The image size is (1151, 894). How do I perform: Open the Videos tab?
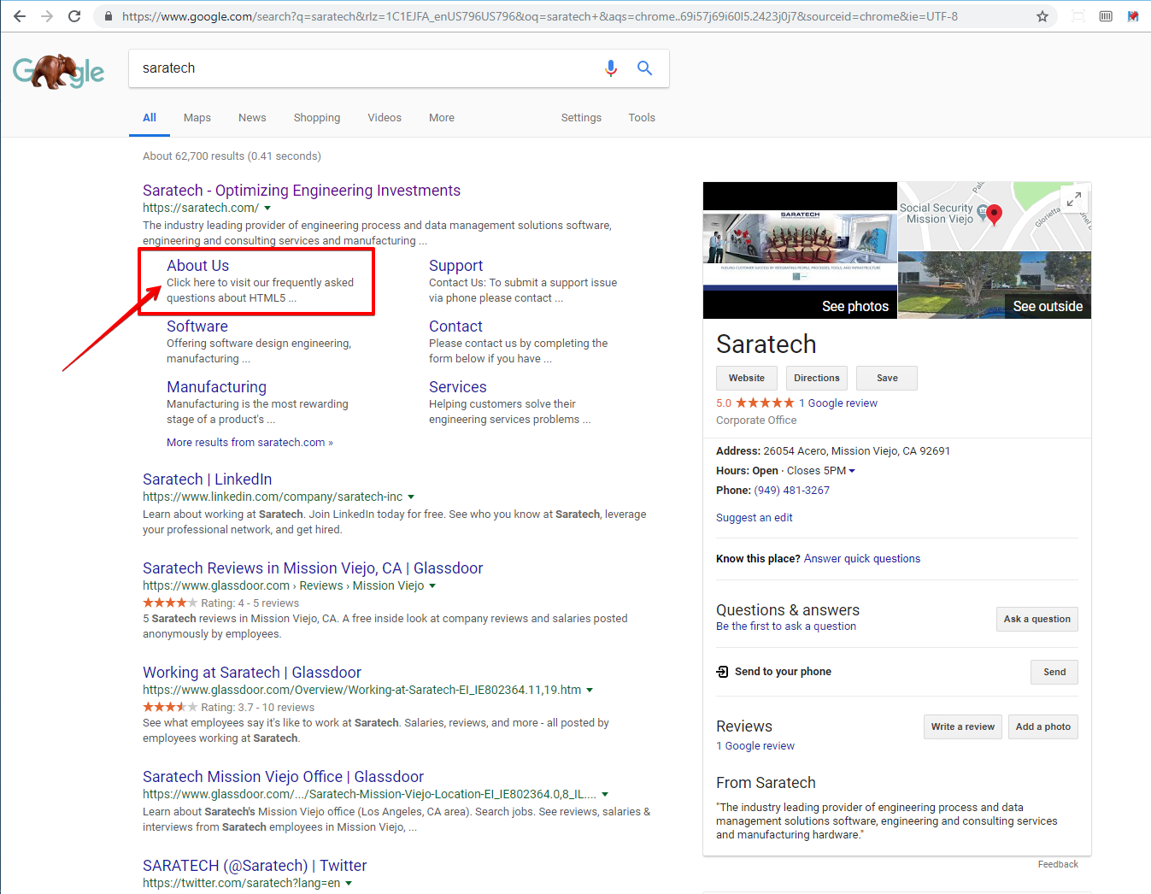point(385,118)
